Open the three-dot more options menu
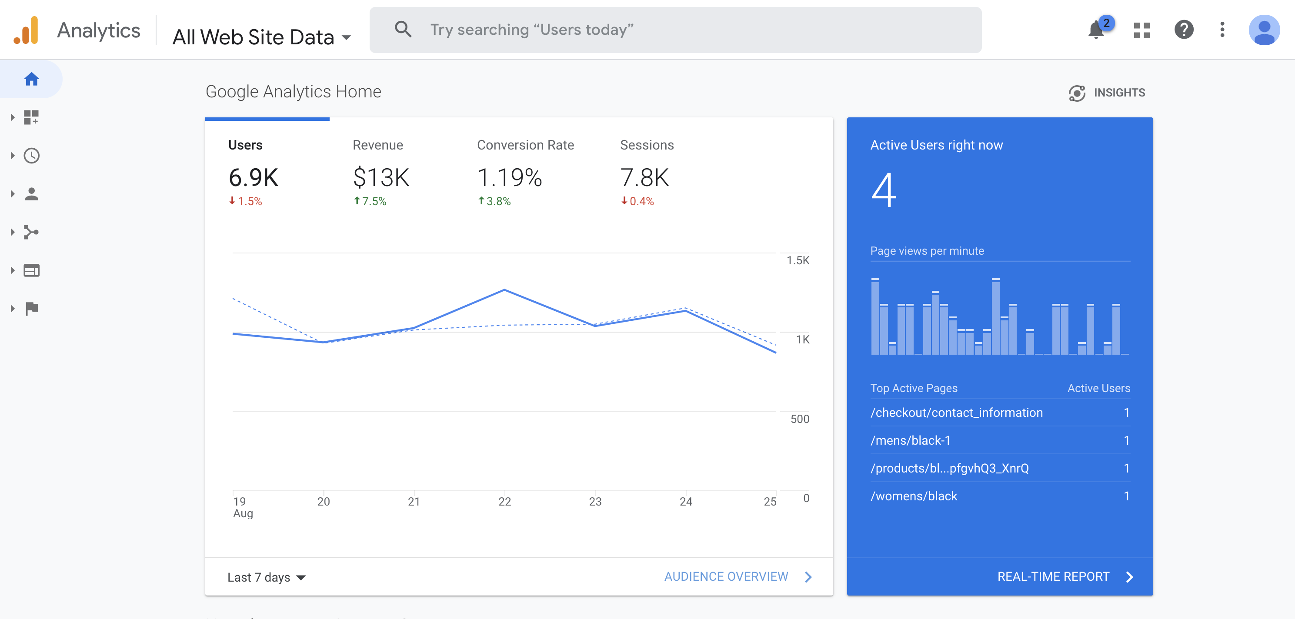Viewport: 1295px width, 619px height. point(1222,30)
